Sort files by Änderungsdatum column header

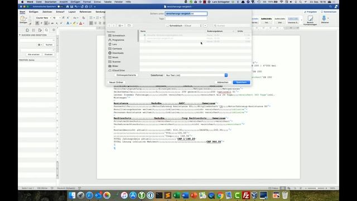215,31
